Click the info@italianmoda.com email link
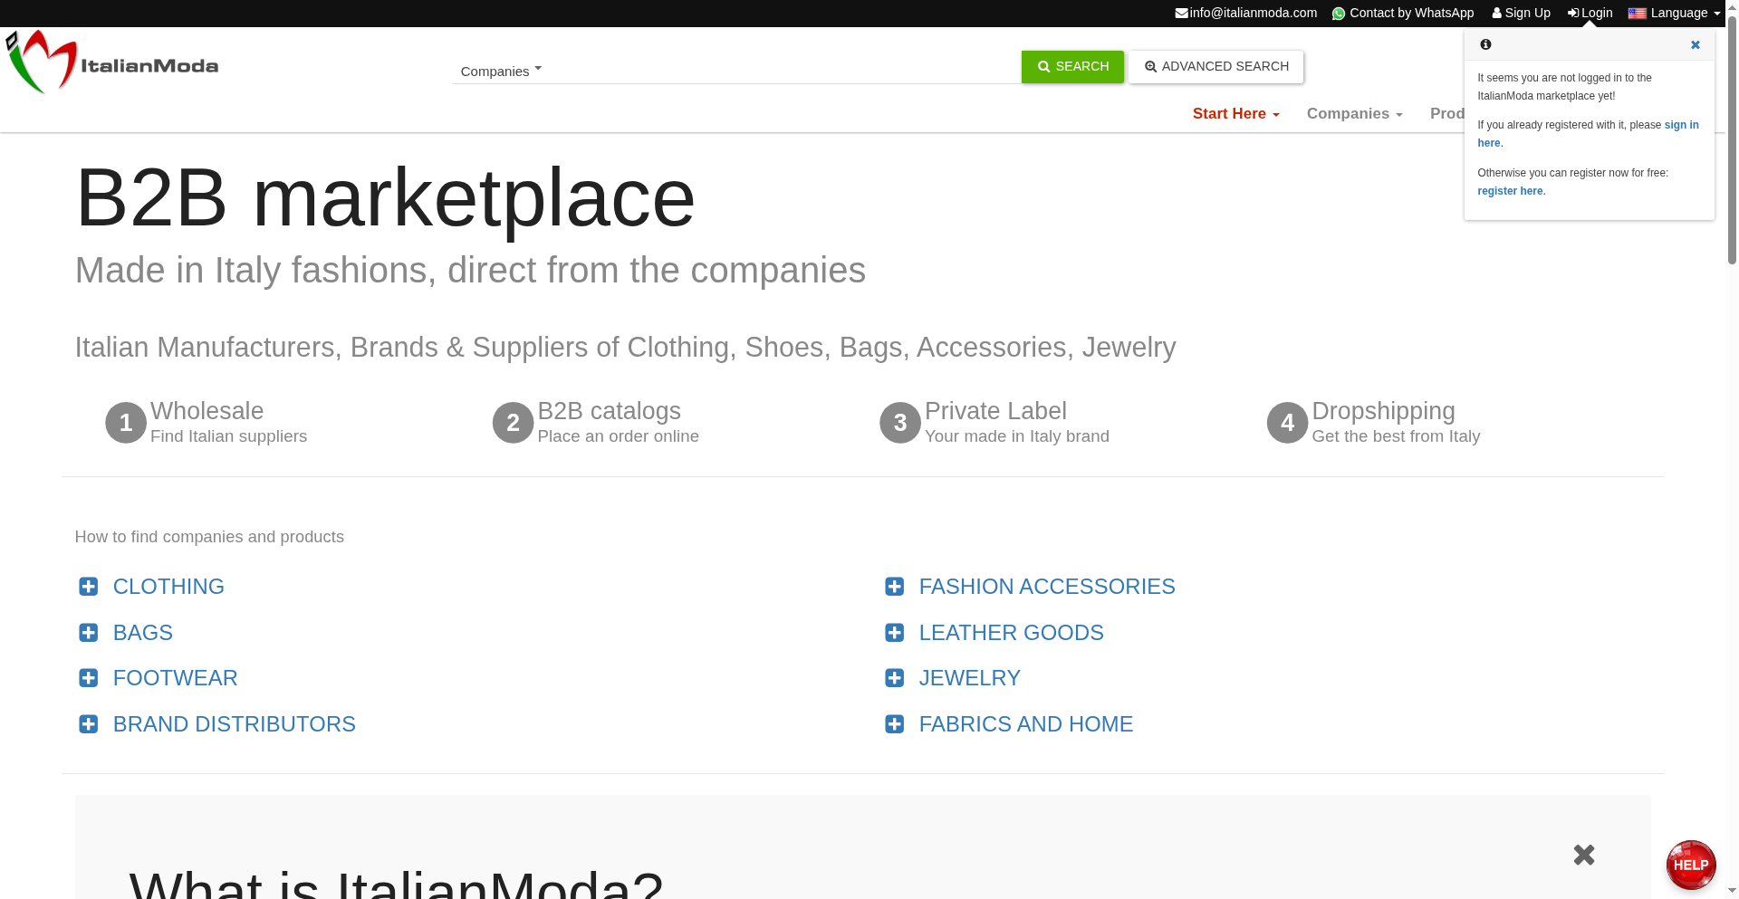The height and width of the screenshot is (899, 1739). 1246,13
